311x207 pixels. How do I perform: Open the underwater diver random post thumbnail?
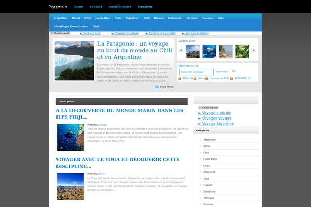pyautogui.click(x=209, y=52)
